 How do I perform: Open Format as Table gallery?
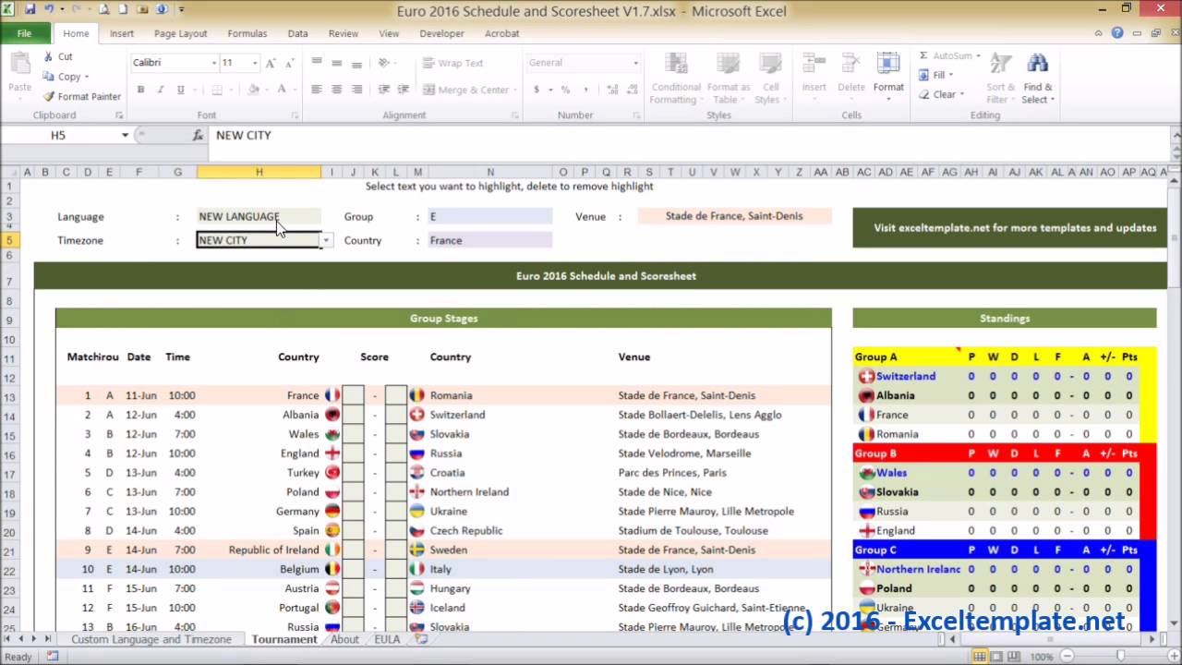click(729, 78)
